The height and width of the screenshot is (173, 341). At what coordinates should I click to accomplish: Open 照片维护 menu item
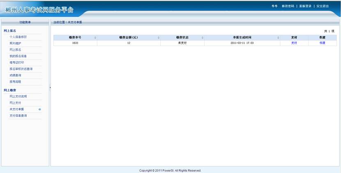(15, 43)
